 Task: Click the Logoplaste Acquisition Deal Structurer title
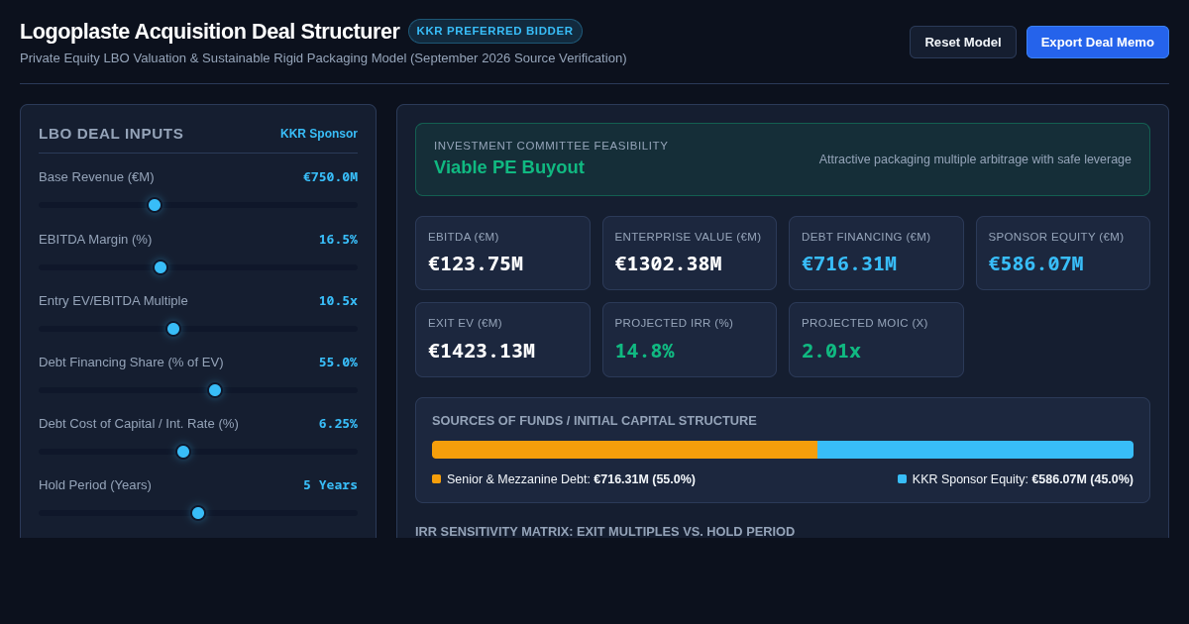[x=209, y=32]
